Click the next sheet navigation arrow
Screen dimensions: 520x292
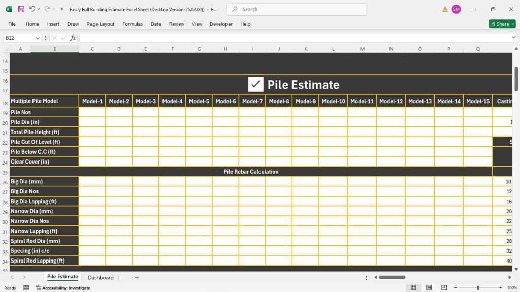(24, 277)
